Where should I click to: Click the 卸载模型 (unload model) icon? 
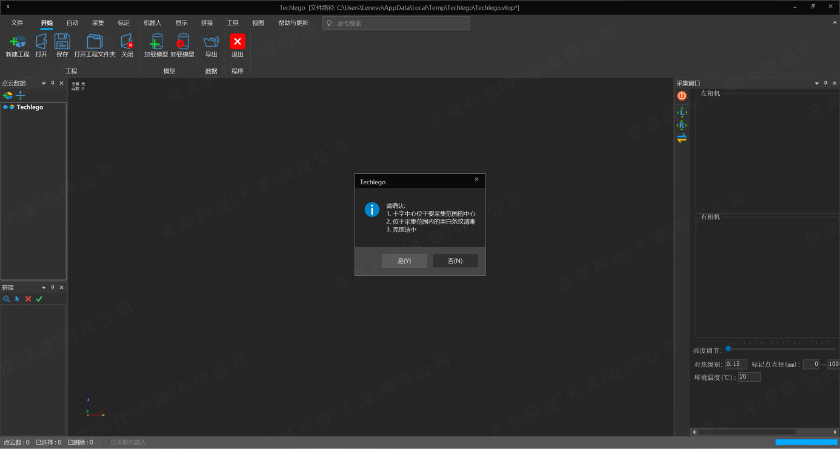point(182,42)
